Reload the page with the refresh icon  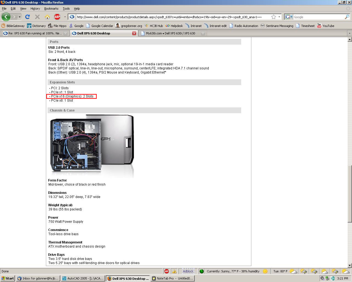click(x=28, y=17)
